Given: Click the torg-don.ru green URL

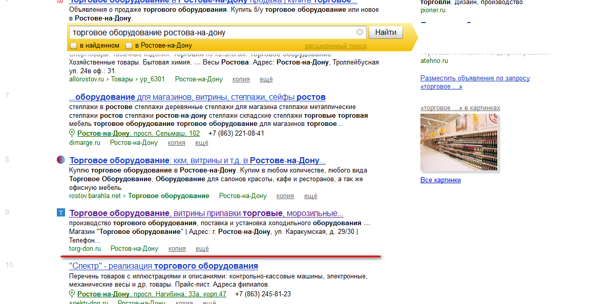Looking at the screenshot, I should (x=85, y=249).
